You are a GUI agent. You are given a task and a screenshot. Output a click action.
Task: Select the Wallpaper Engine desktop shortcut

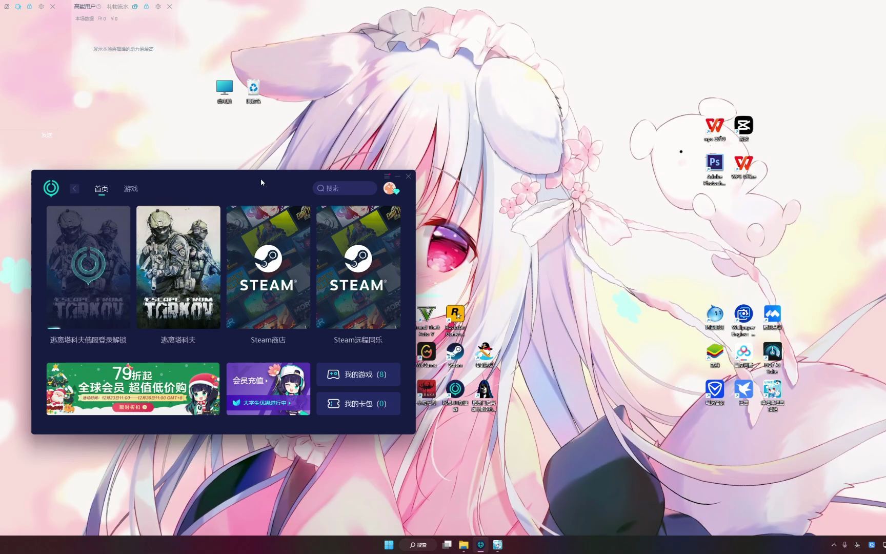[743, 321]
